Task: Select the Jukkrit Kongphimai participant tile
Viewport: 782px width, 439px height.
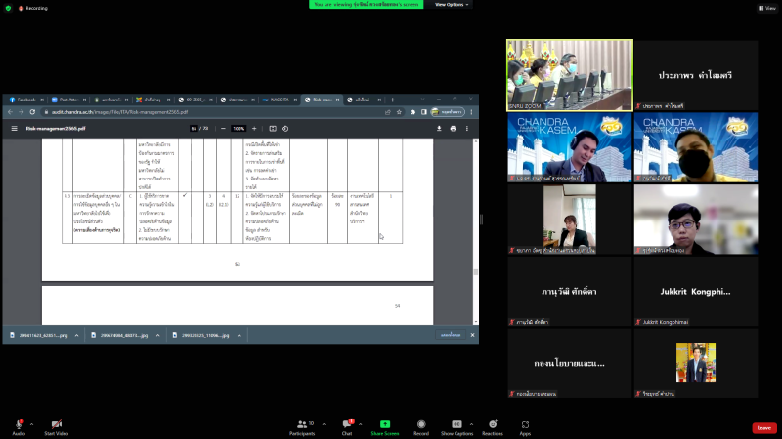Action: point(694,291)
